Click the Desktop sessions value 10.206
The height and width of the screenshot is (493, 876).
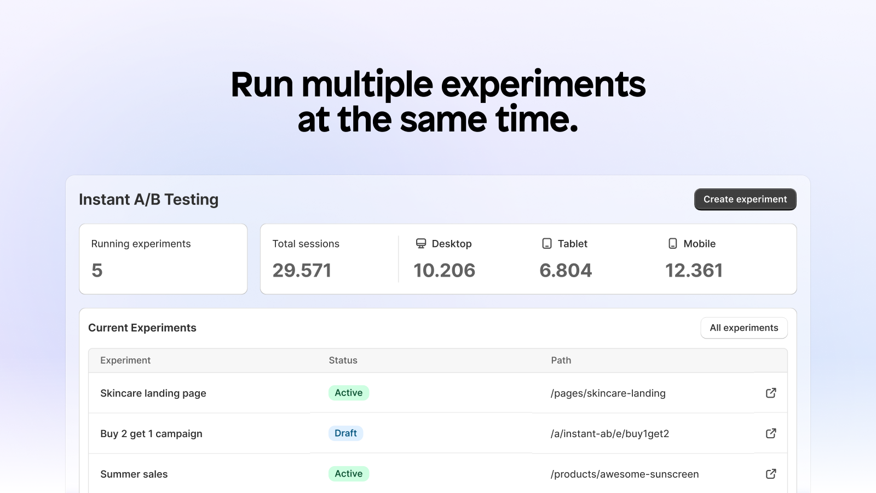(x=445, y=271)
